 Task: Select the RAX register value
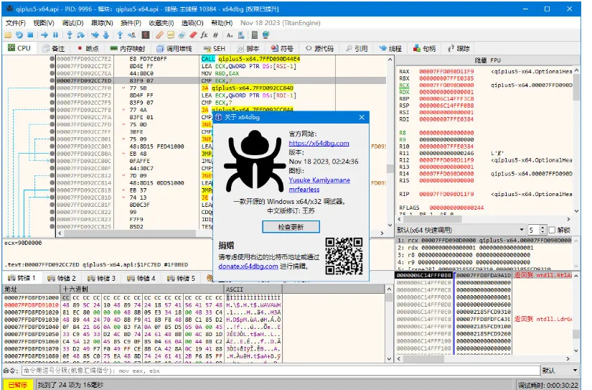(446, 71)
